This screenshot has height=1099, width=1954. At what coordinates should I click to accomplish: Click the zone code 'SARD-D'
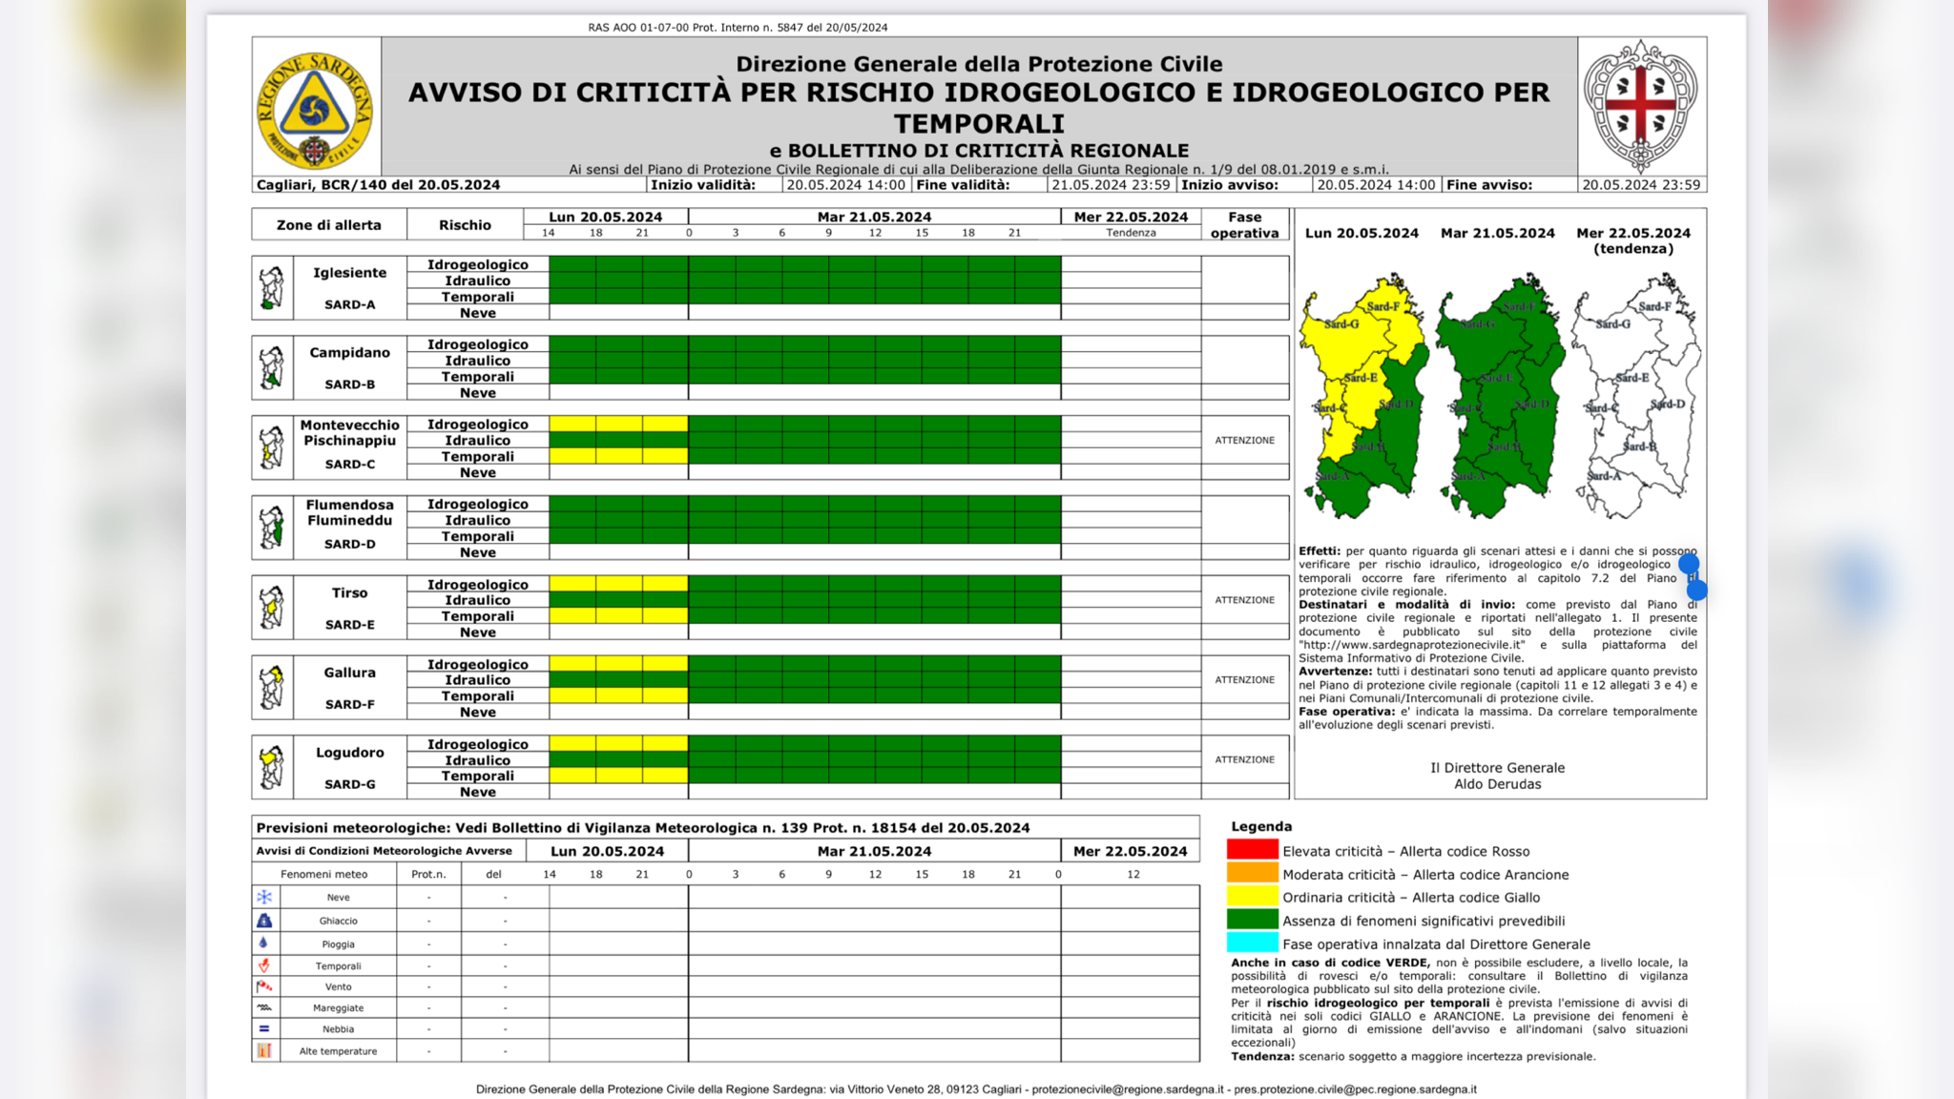pyautogui.click(x=349, y=544)
